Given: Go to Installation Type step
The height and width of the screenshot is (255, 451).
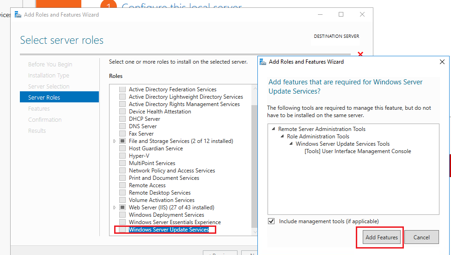Looking at the screenshot, I should (49, 75).
